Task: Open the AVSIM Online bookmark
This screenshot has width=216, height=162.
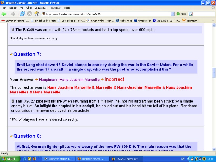Action: (100, 21)
